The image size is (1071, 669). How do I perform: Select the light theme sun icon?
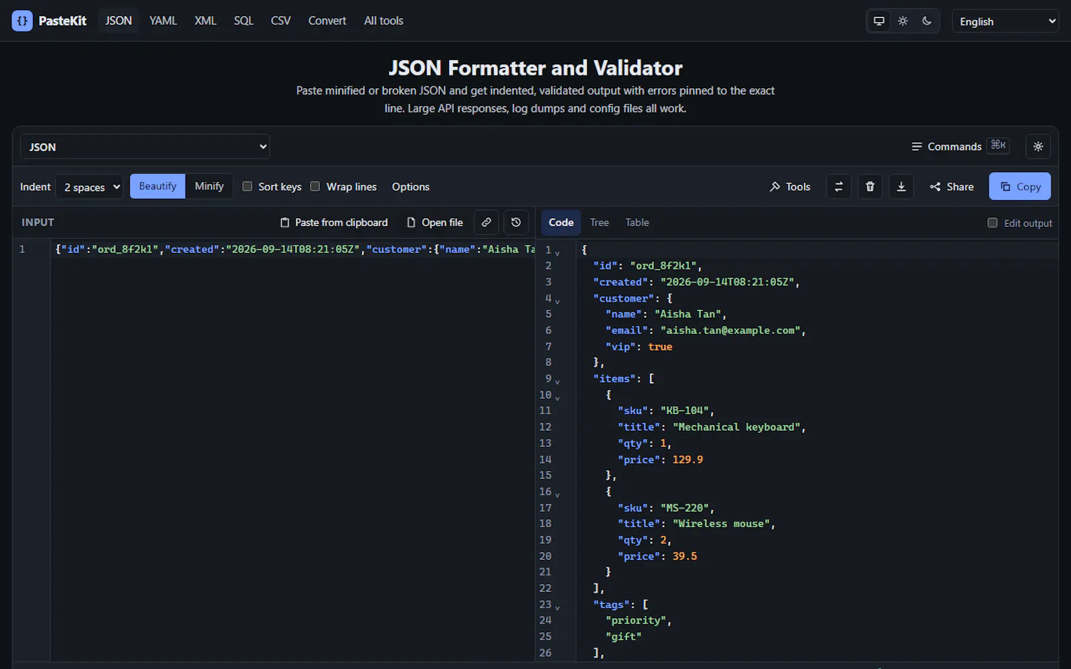pyautogui.click(x=903, y=21)
